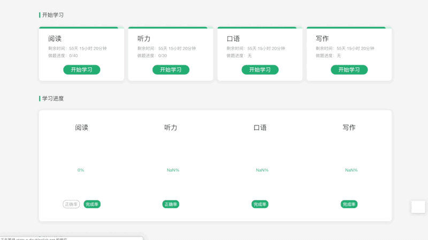Click the white floating square button
The image size is (428, 240).
click(x=418, y=207)
